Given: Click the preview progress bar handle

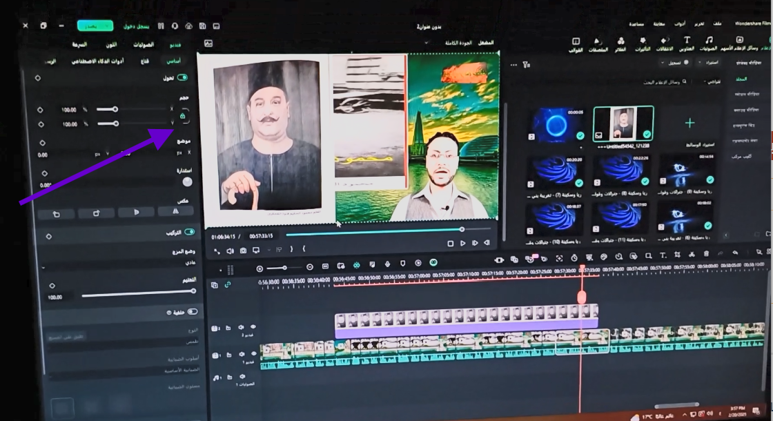Looking at the screenshot, I should [462, 229].
